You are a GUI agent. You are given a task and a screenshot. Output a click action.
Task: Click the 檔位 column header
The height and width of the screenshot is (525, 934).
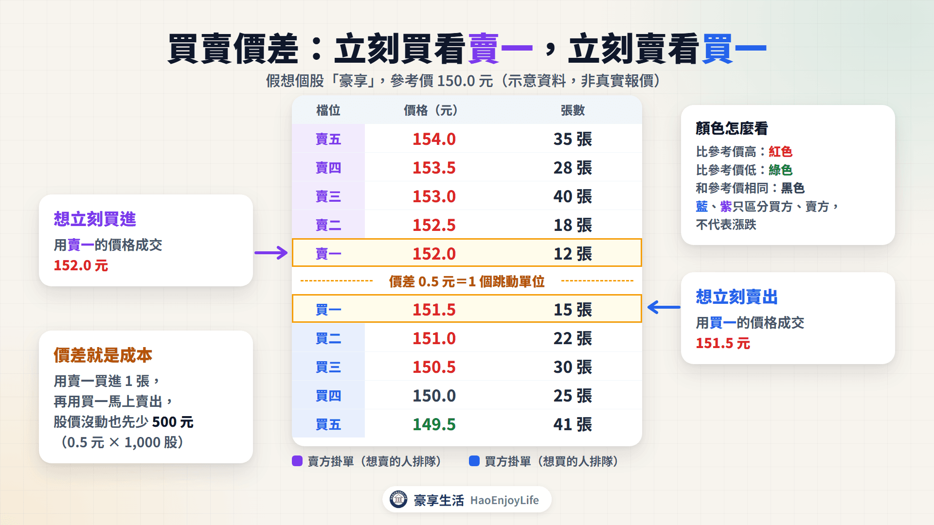(328, 110)
